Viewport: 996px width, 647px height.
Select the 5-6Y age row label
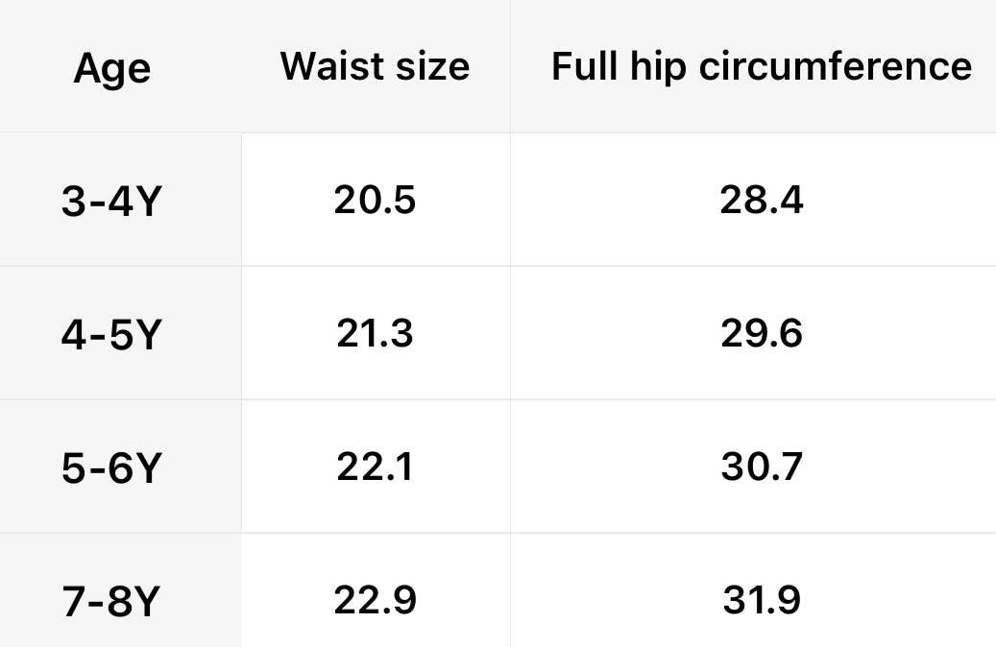109,469
